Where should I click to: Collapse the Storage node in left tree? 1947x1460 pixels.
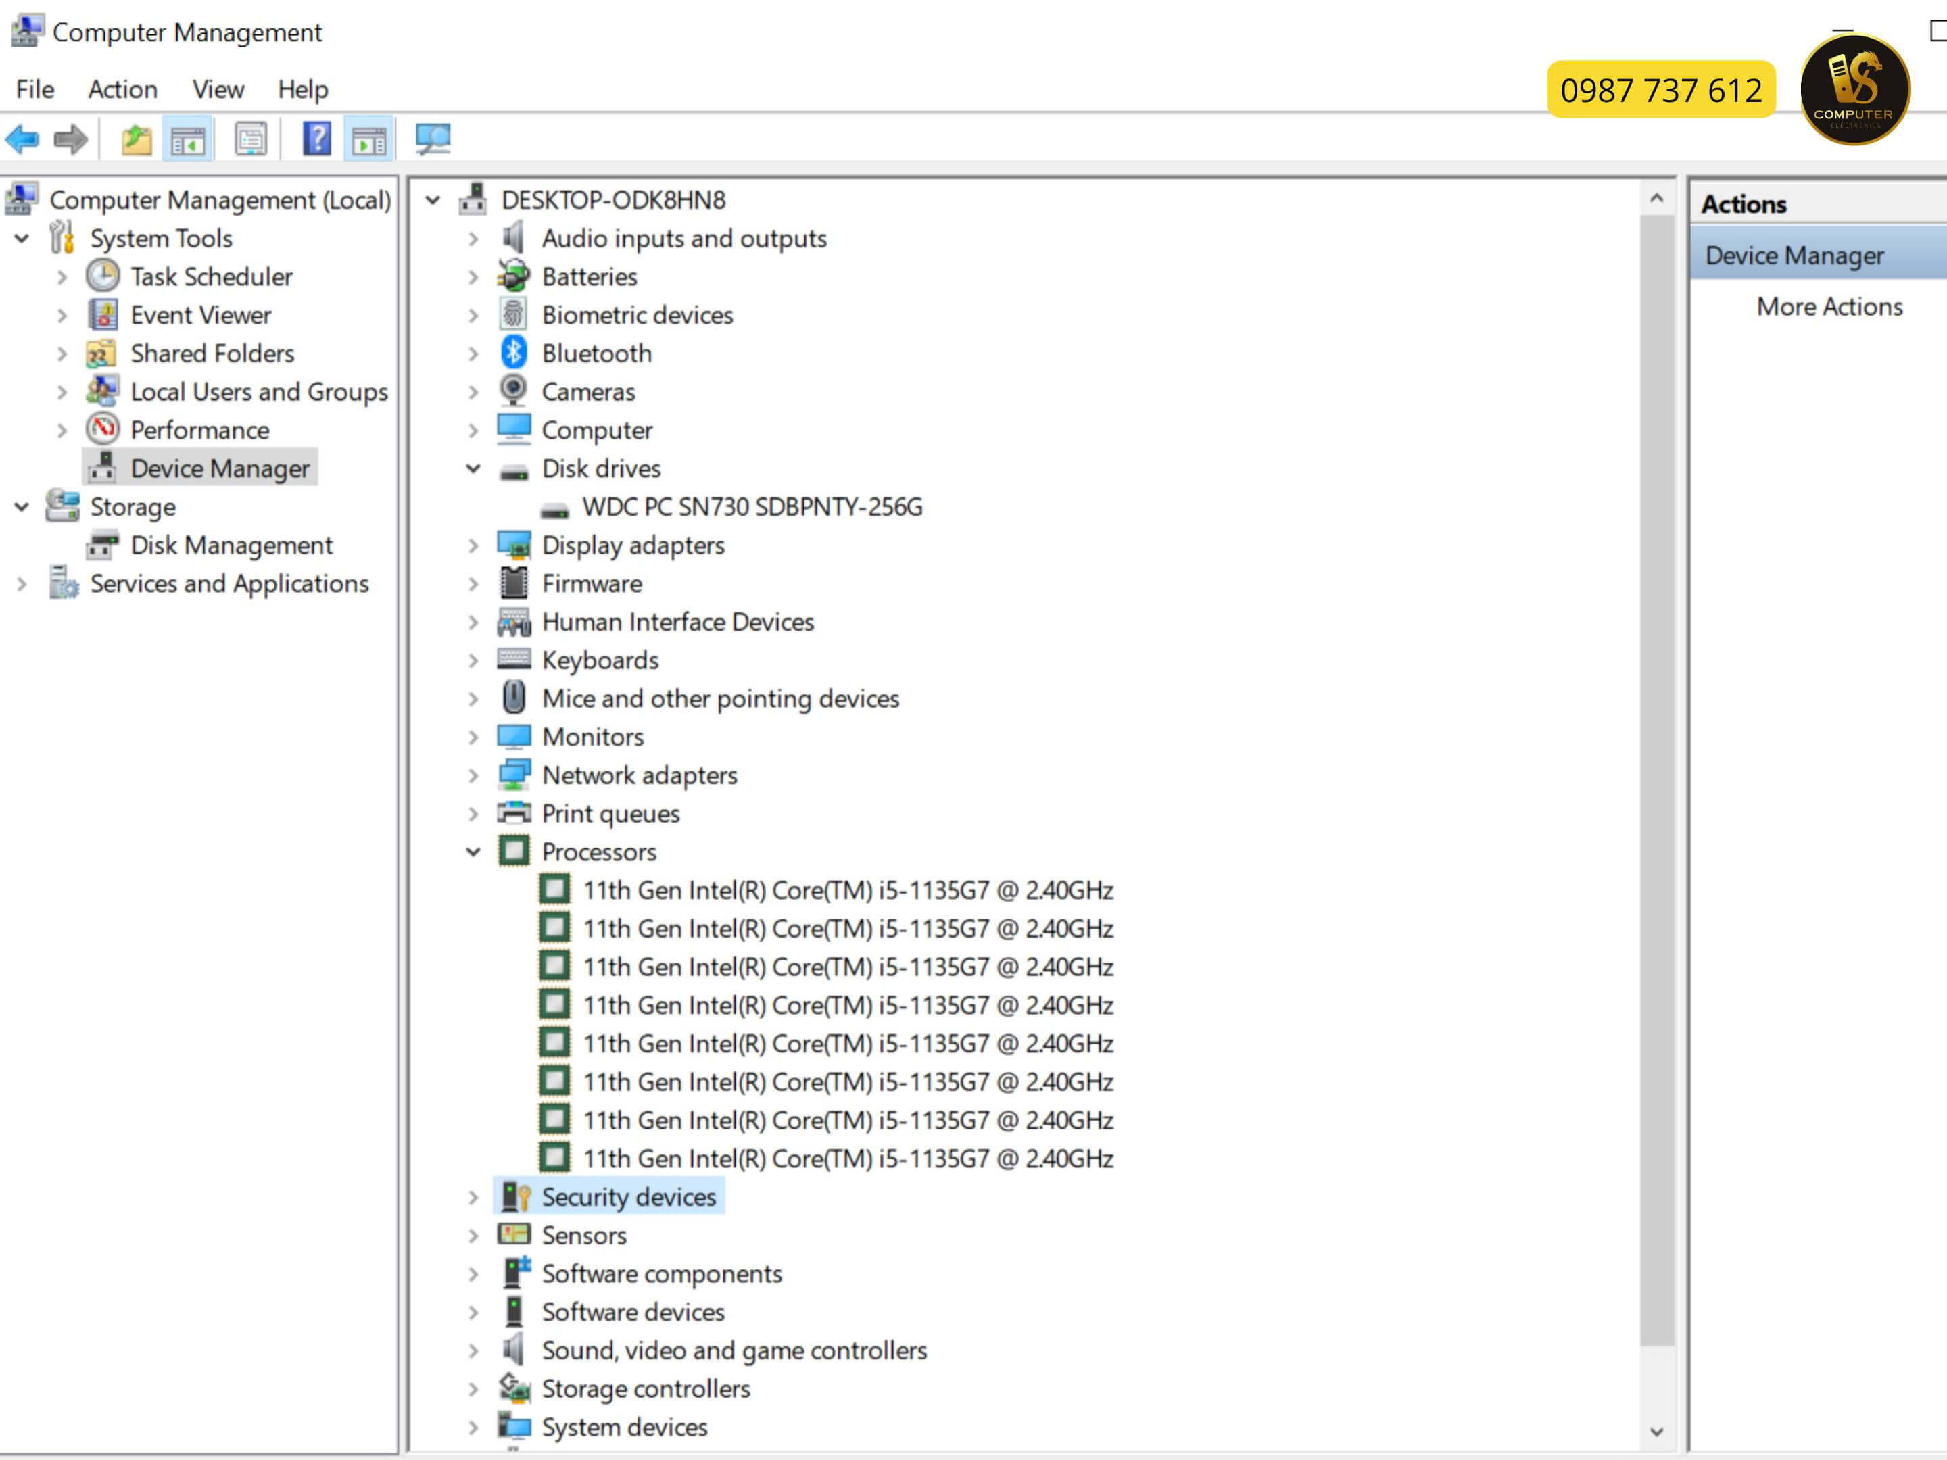tap(22, 507)
